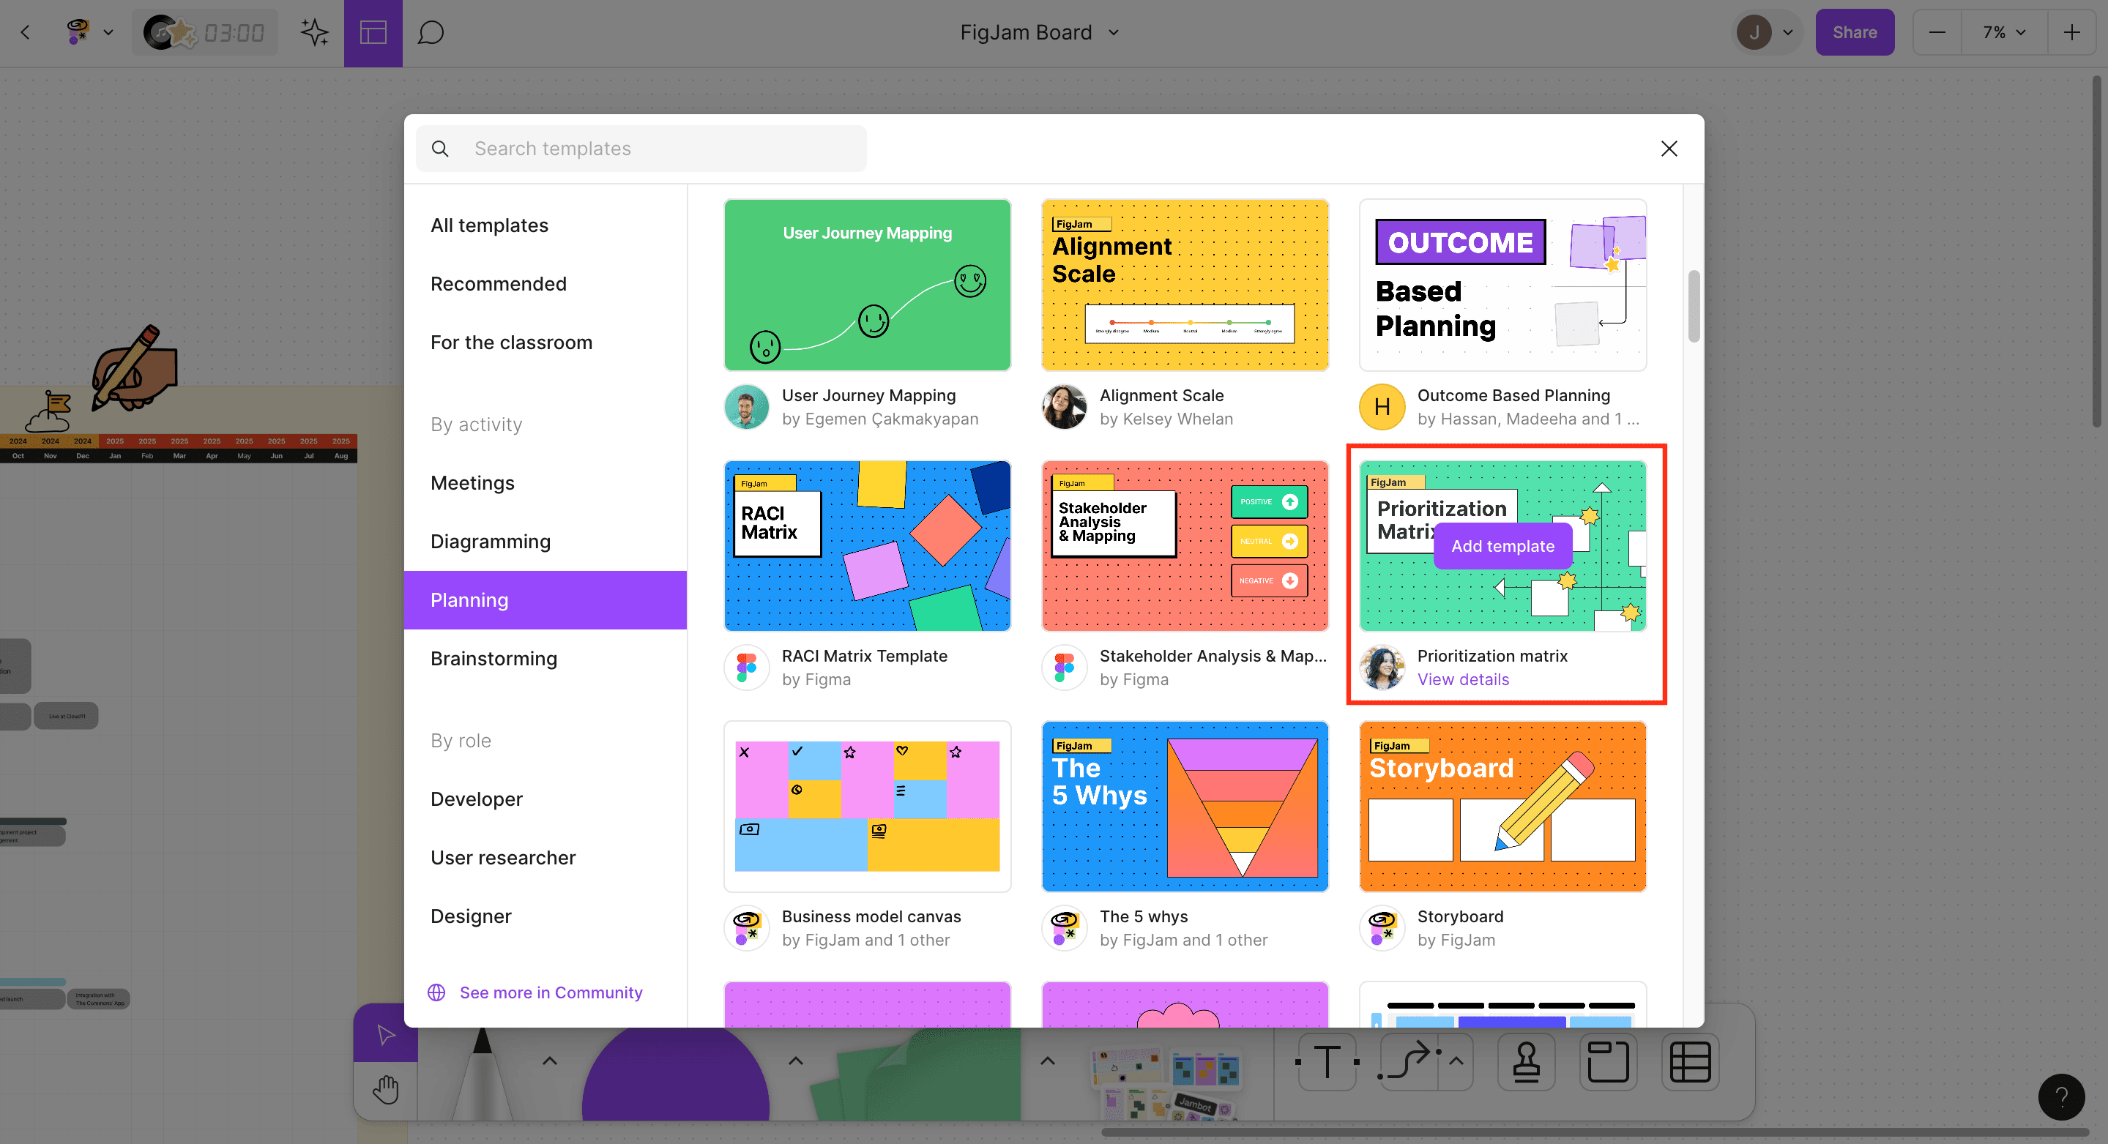Open the comments chat bubble tool

431,33
